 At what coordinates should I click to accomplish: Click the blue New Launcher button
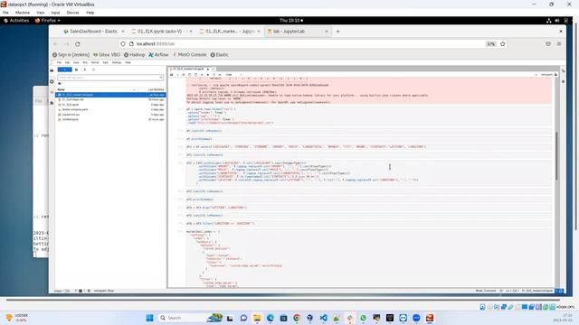(65, 70)
